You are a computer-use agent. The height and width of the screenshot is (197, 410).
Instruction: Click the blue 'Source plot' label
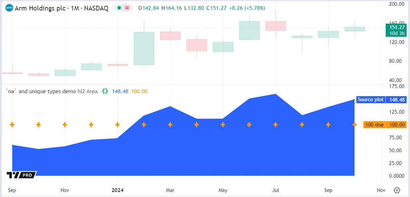click(x=370, y=100)
